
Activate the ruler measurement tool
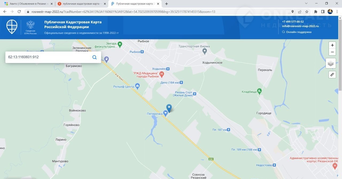332,75
